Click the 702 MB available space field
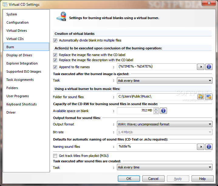218x186 pixels. (135, 111)
